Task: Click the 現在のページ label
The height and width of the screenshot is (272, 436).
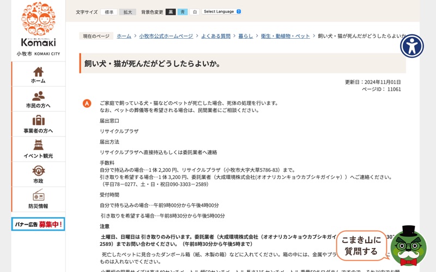Action: 96,36
